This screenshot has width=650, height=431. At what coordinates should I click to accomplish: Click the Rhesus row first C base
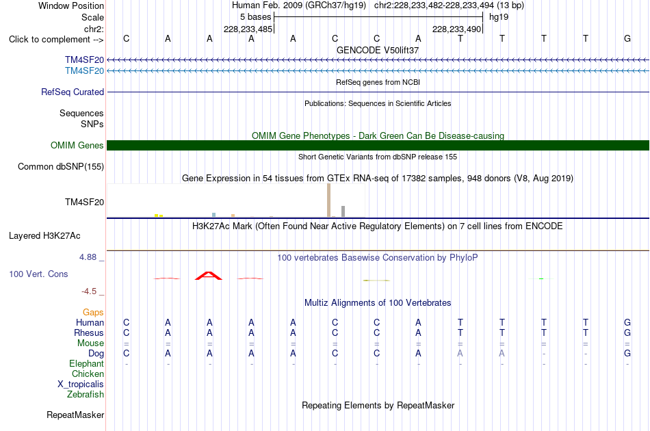click(127, 332)
